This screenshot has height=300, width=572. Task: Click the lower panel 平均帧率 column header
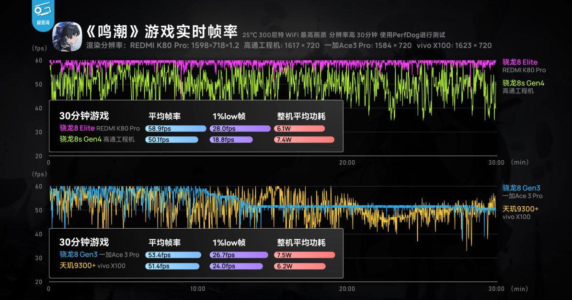(x=164, y=243)
